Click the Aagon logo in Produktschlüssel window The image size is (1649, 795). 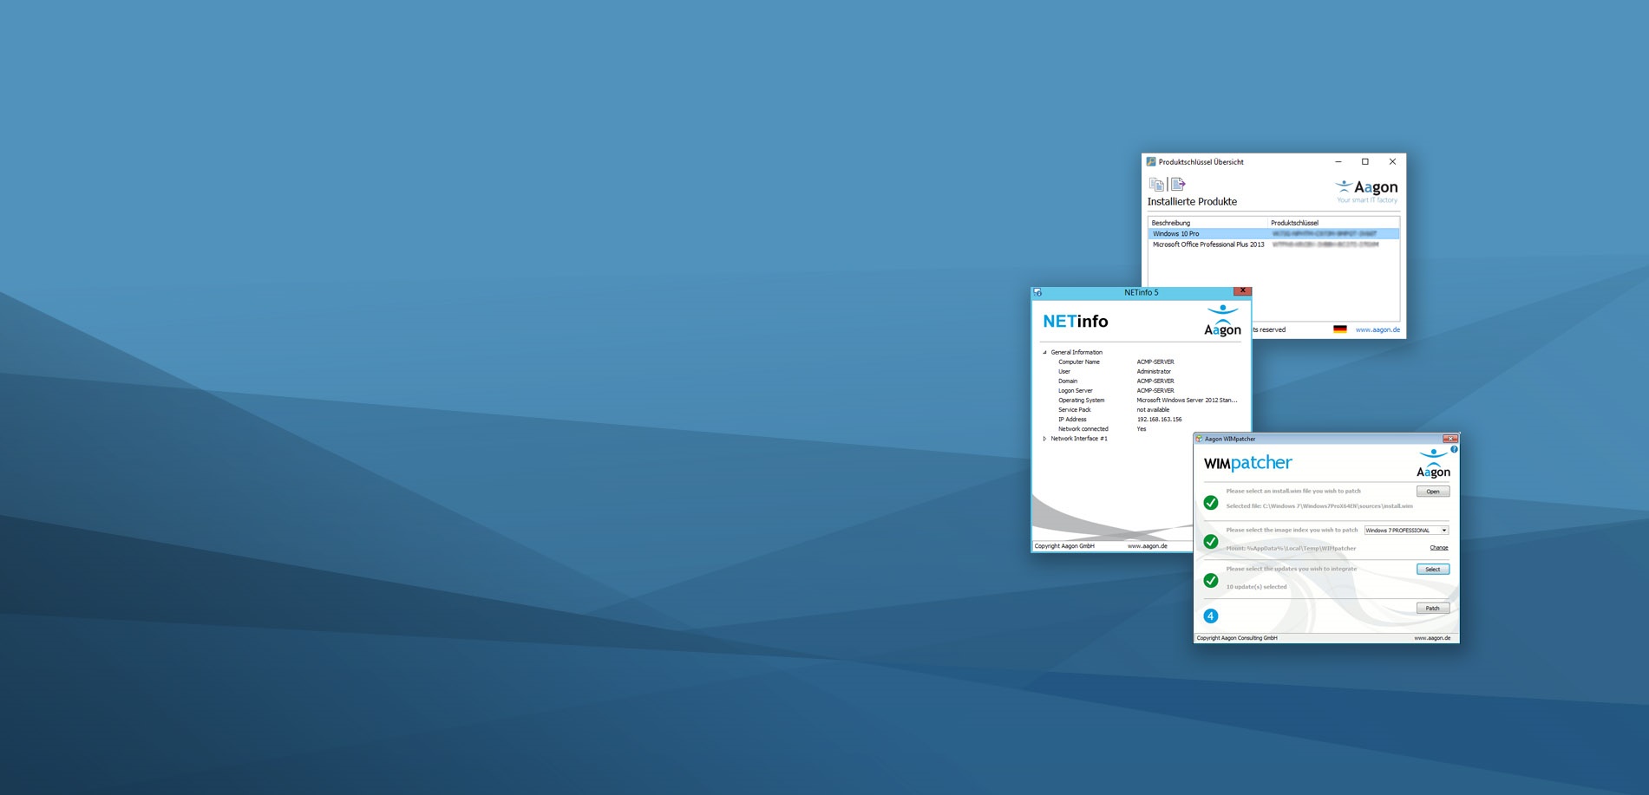[x=1367, y=191]
